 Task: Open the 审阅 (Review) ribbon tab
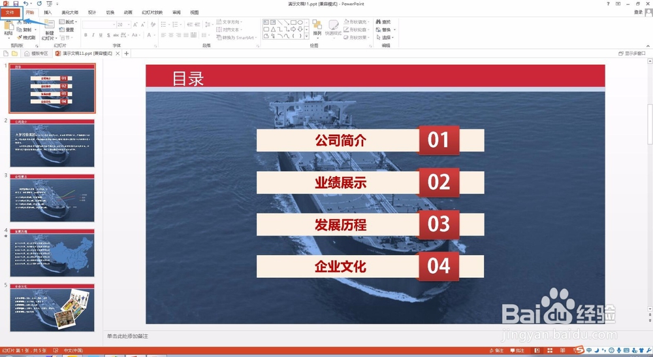pos(176,12)
